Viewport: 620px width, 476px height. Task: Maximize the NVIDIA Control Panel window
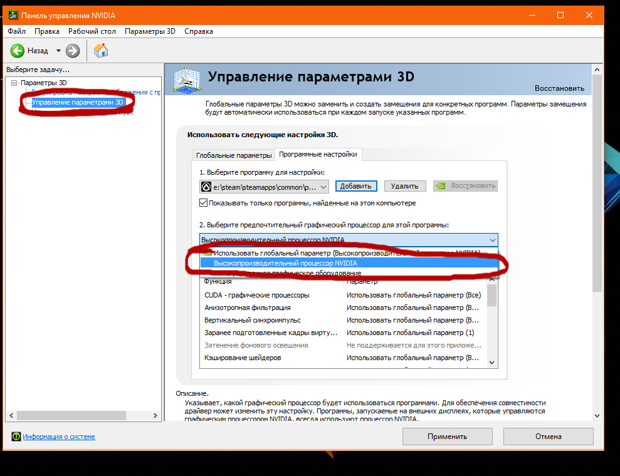click(560, 16)
